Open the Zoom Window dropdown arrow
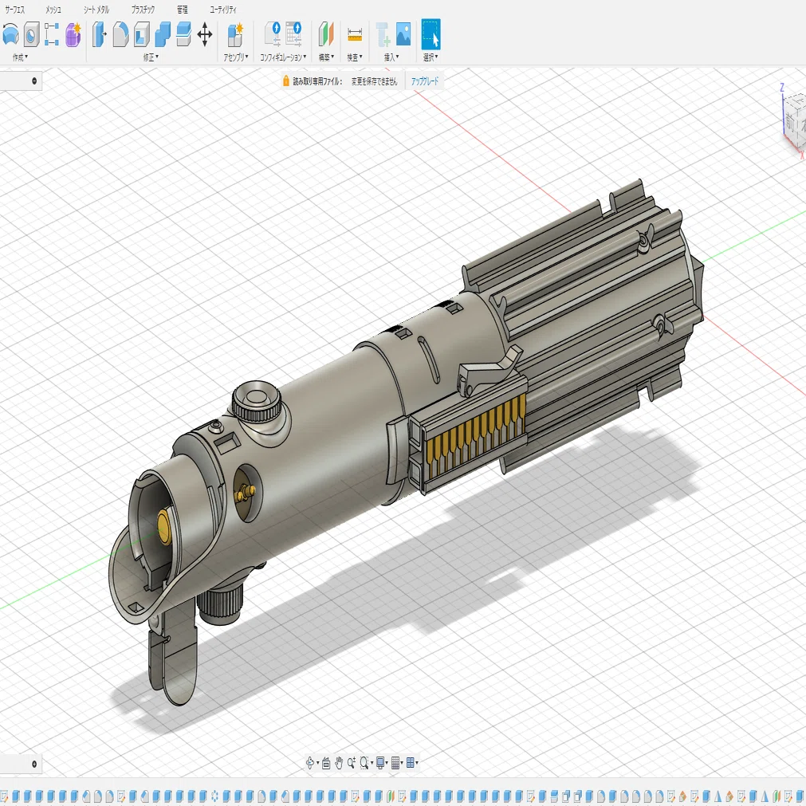 372,763
